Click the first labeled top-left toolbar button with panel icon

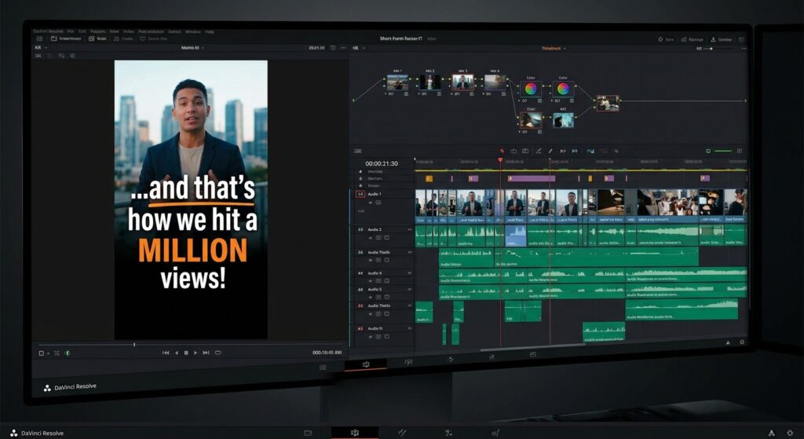tap(66, 38)
